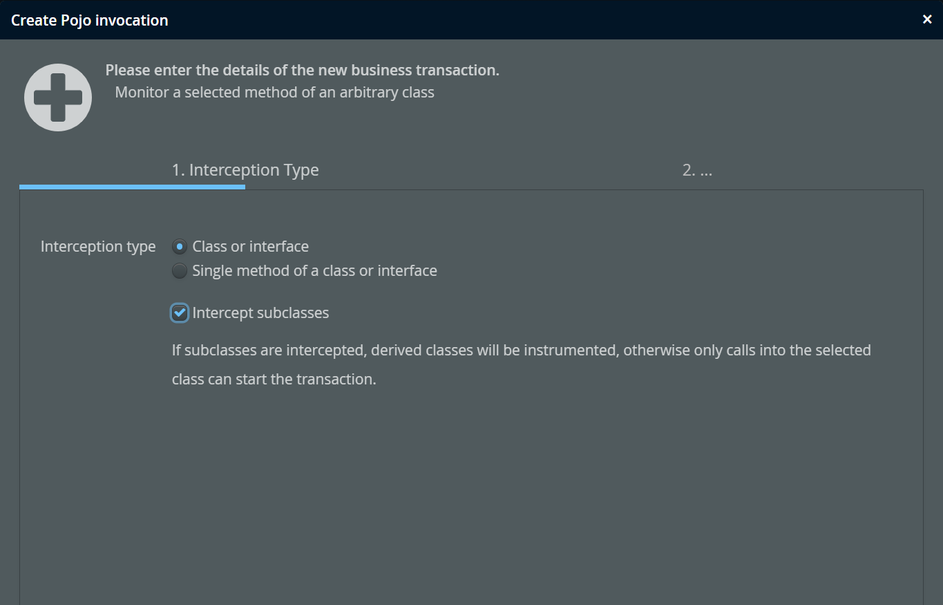Select the 'Class or interface' radio button
The image size is (943, 605).
[x=180, y=247]
